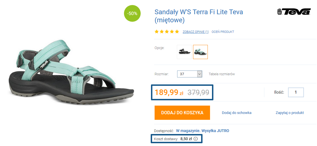Image resolution: width=317 pixels, height=146 pixels.
Task: Click the Dodaj do schowka link
Action: 236,113
